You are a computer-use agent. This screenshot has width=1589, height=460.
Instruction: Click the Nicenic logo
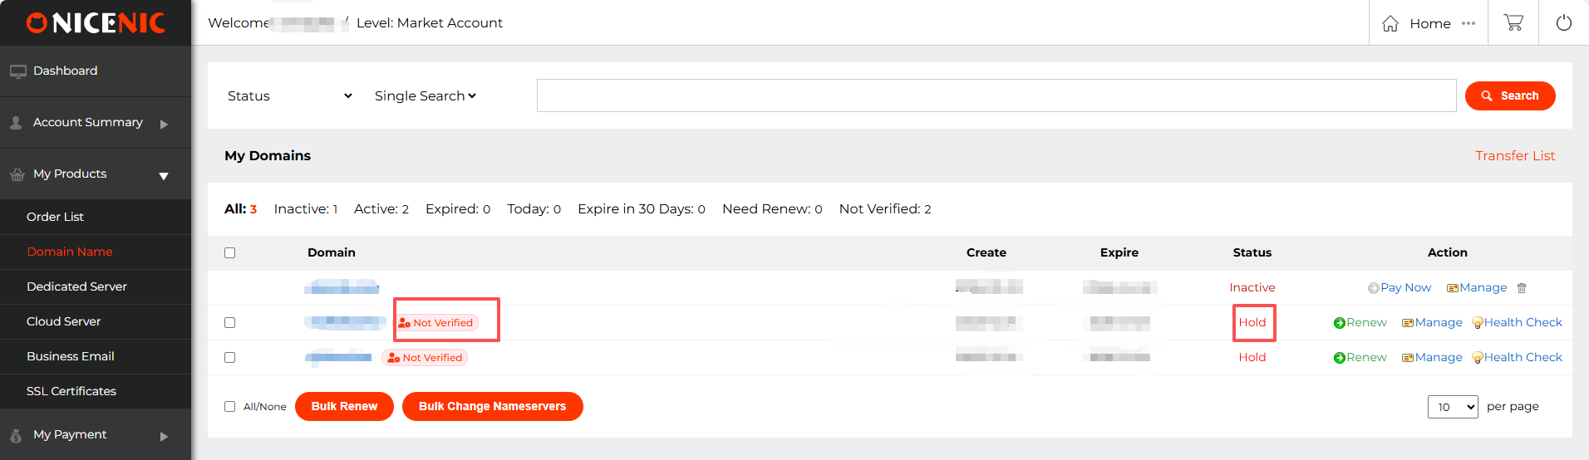pyautogui.click(x=96, y=23)
